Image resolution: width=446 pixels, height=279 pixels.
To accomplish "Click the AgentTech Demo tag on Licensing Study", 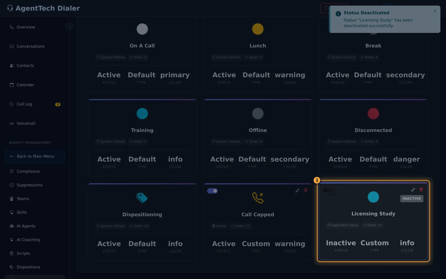I will pos(343,225).
